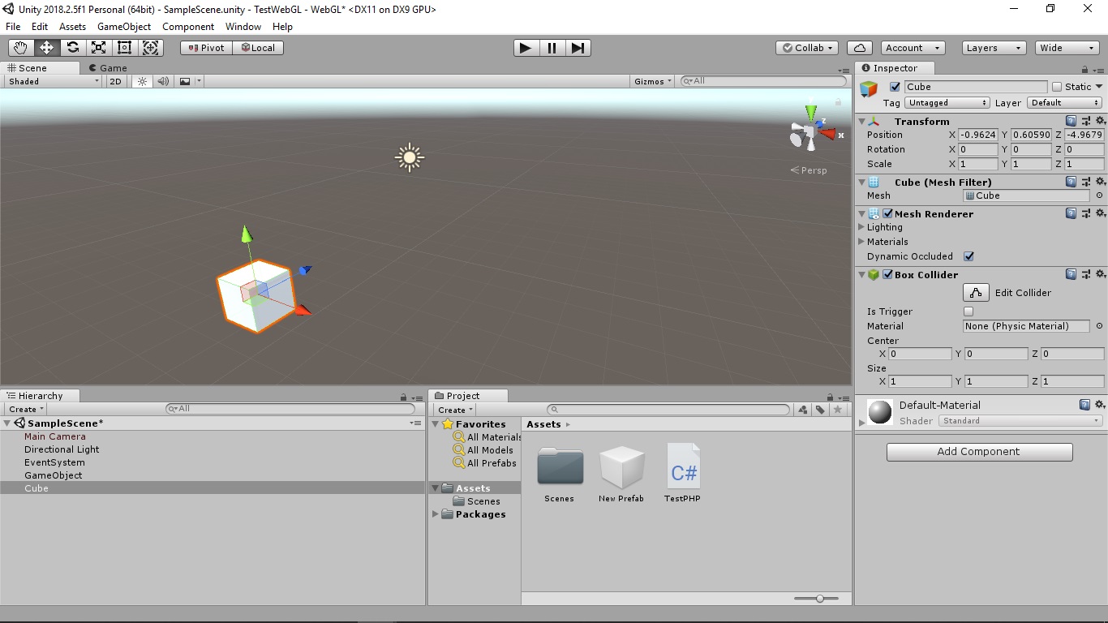Select the Rect tool in the toolbar
1108x623 pixels.
click(125, 48)
